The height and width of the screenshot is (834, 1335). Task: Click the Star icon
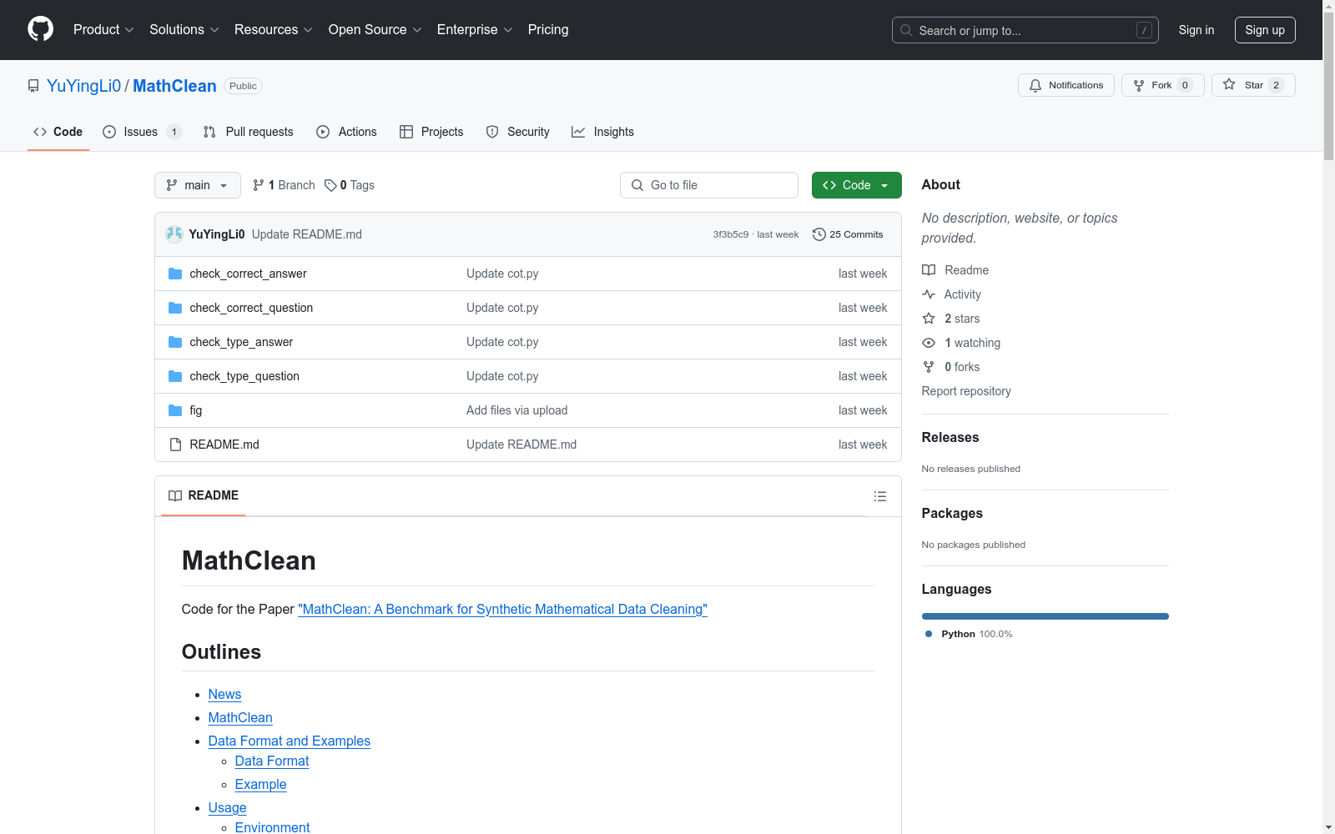pyautogui.click(x=1229, y=84)
